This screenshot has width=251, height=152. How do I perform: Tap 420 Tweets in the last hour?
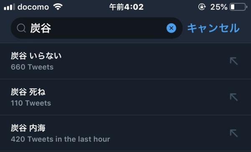60,139
